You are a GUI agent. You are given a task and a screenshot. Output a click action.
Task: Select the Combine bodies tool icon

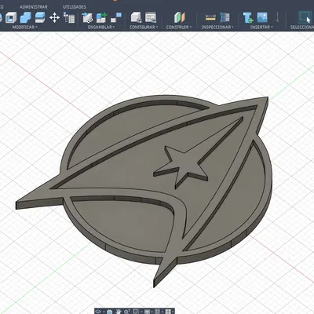(x=26, y=18)
